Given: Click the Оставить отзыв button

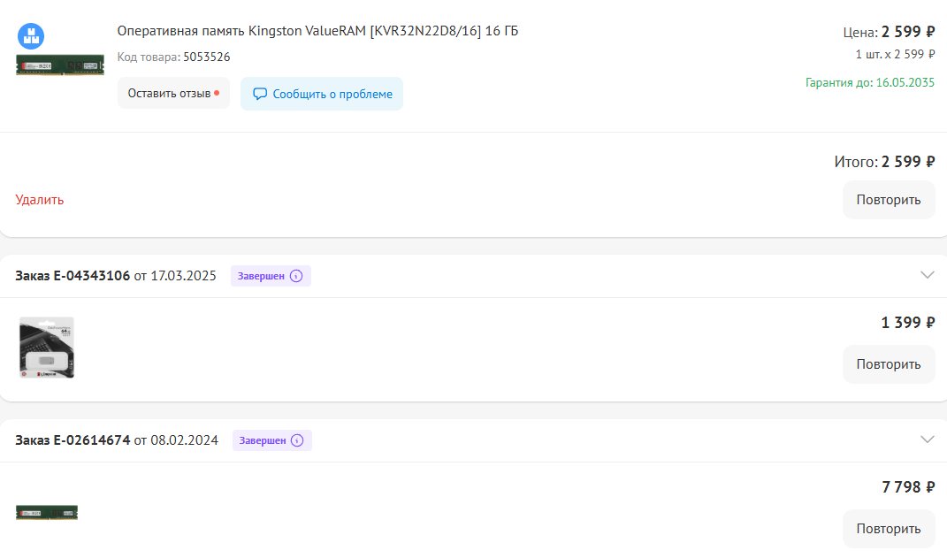Looking at the screenshot, I should (173, 94).
